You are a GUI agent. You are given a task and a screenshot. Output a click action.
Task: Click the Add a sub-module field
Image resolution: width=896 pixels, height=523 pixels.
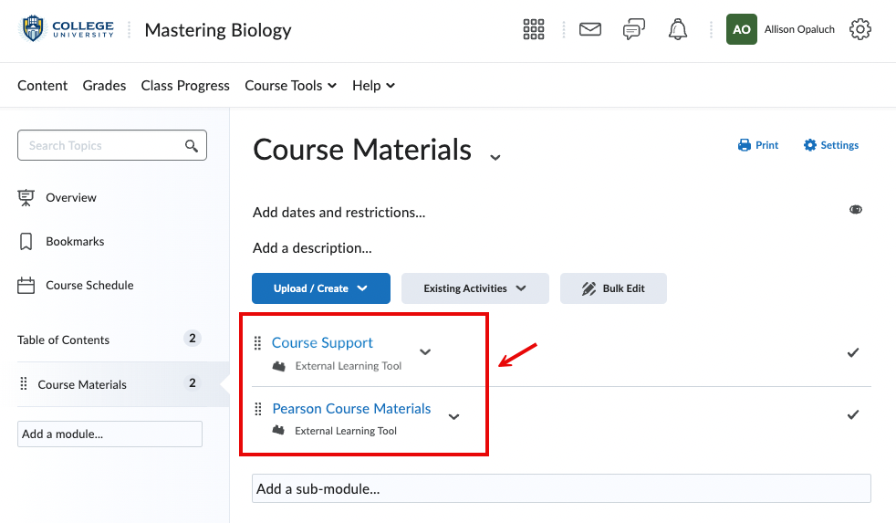561,488
